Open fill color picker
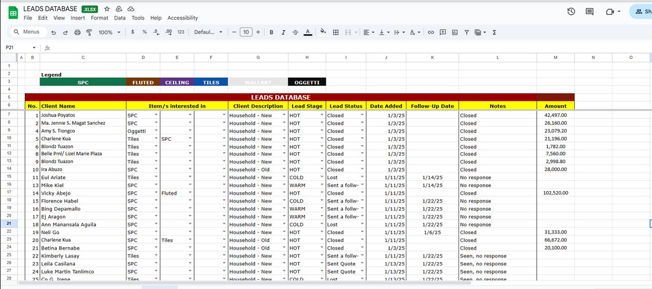This screenshot has width=652, height=289. tap(323, 32)
